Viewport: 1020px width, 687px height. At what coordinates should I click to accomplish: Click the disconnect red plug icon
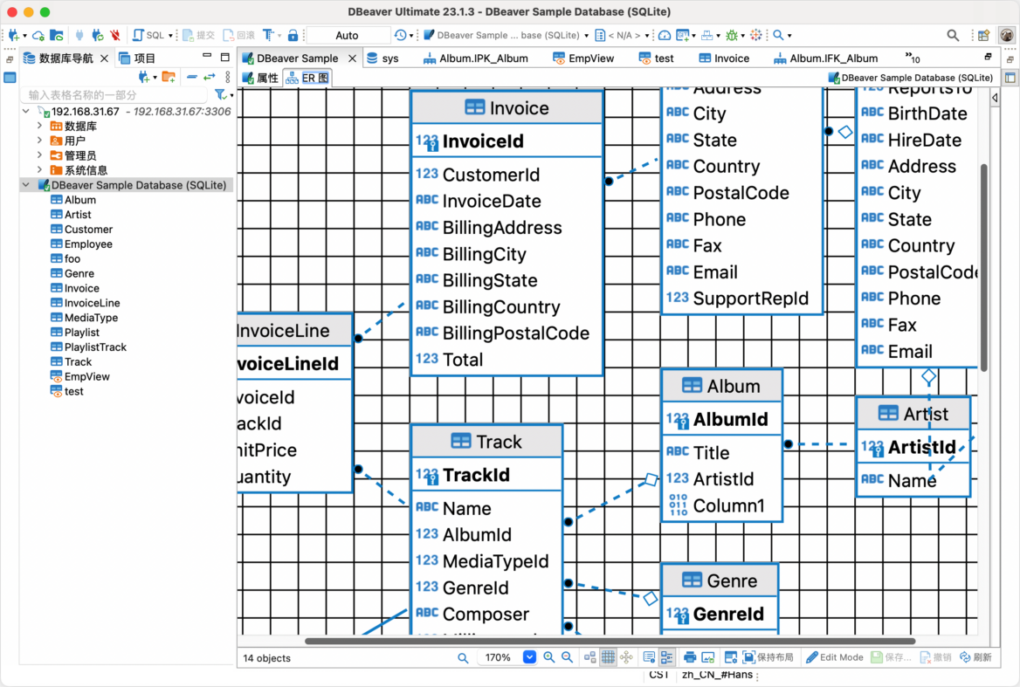115,35
